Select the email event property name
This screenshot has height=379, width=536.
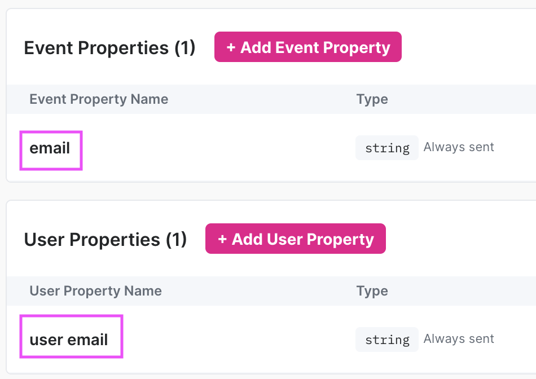(x=50, y=149)
